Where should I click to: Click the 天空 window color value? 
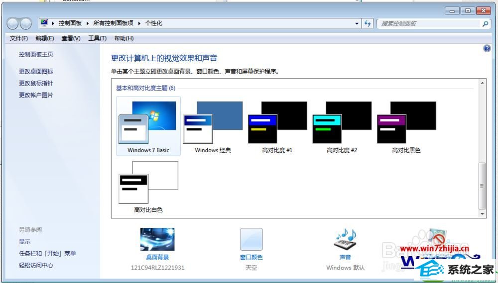tap(251, 268)
